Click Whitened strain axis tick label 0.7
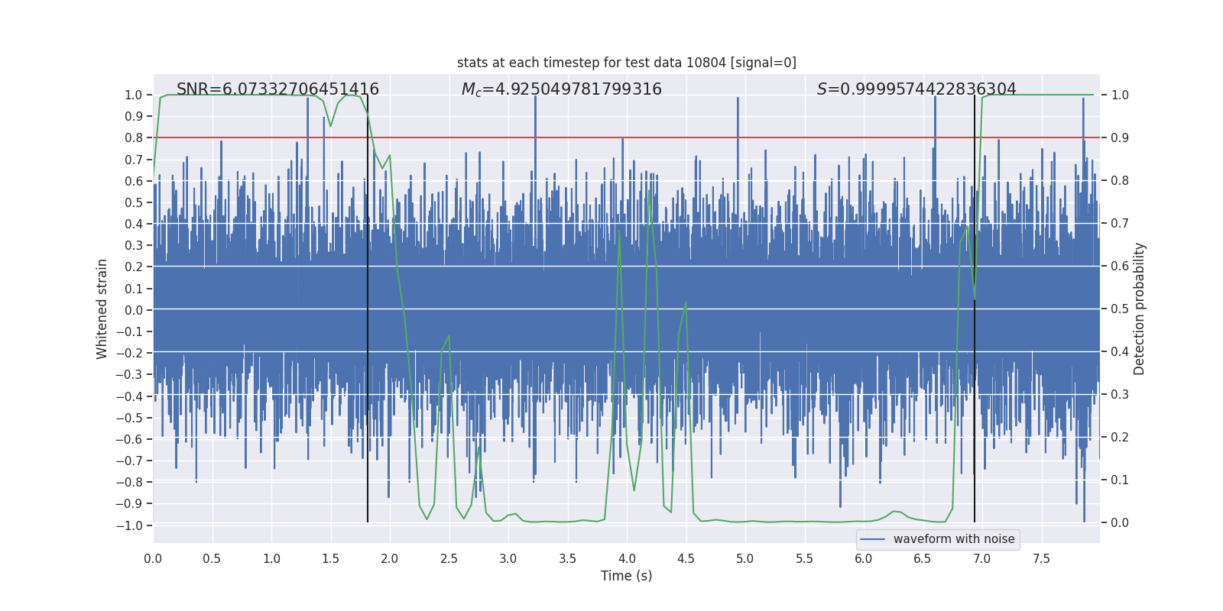 pyautogui.click(x=134, y=160)
